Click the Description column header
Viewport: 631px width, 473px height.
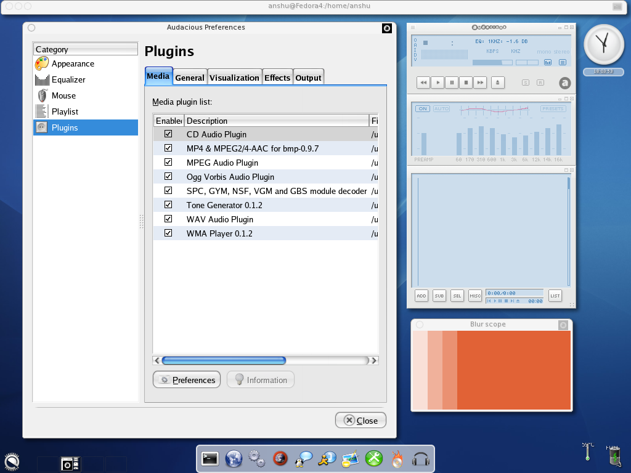point(277,121)
